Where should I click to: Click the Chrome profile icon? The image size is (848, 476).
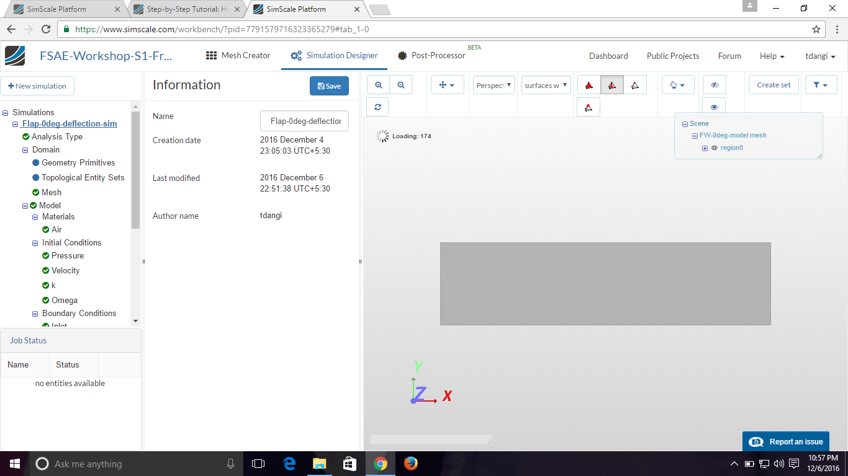pyautogui.click(x=750, y=6)
